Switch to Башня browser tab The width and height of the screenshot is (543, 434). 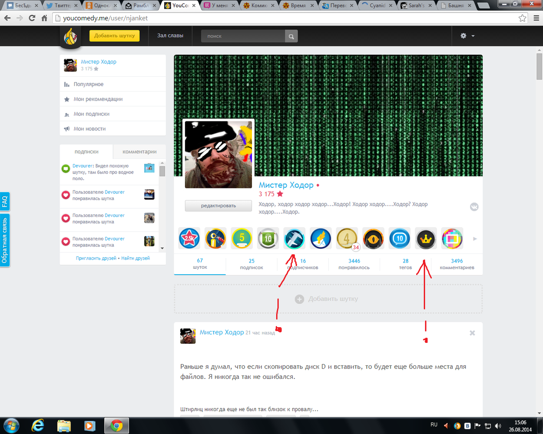point(455,6)
